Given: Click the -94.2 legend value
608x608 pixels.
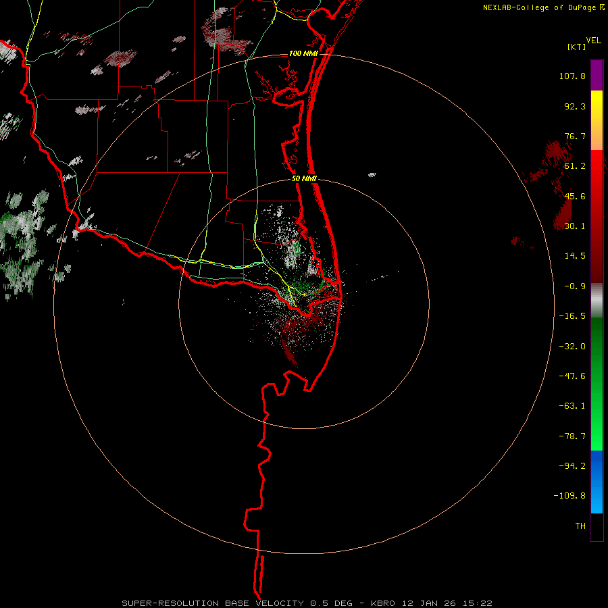Looking at the screenshot, I should 572,466.
